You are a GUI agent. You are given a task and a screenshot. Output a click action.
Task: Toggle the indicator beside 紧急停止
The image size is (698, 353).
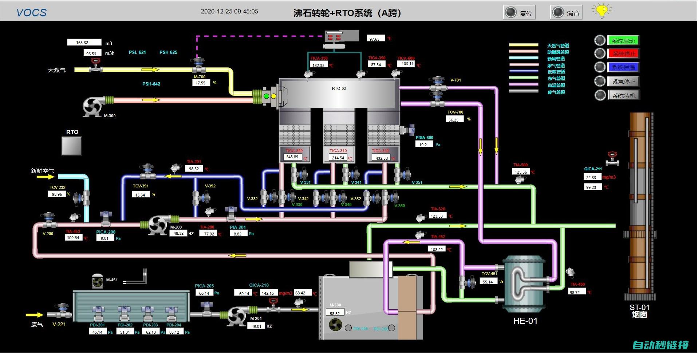(600, 81)
